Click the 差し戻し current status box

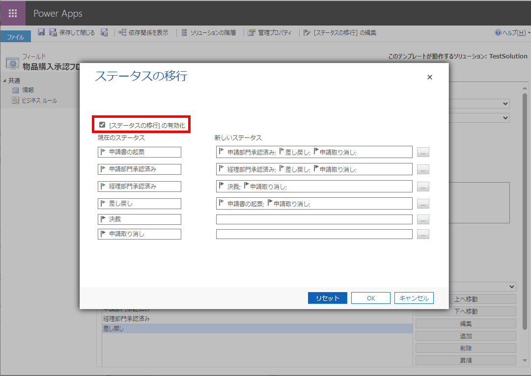[140, 203]
